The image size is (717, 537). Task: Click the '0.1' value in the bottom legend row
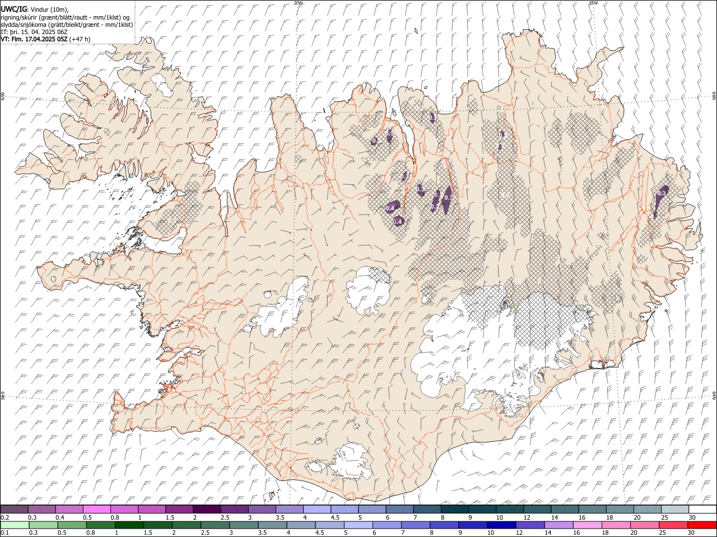[x=4, y=533]
